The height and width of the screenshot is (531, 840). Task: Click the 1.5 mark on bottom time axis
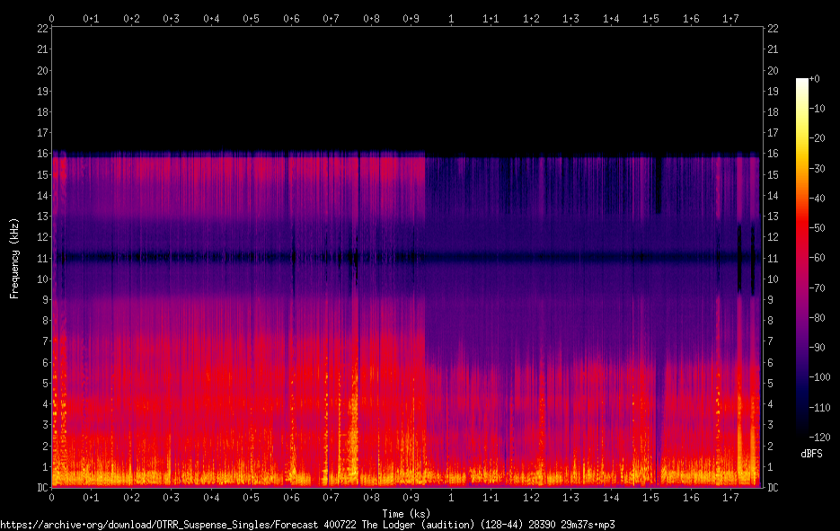coord(650,498)
